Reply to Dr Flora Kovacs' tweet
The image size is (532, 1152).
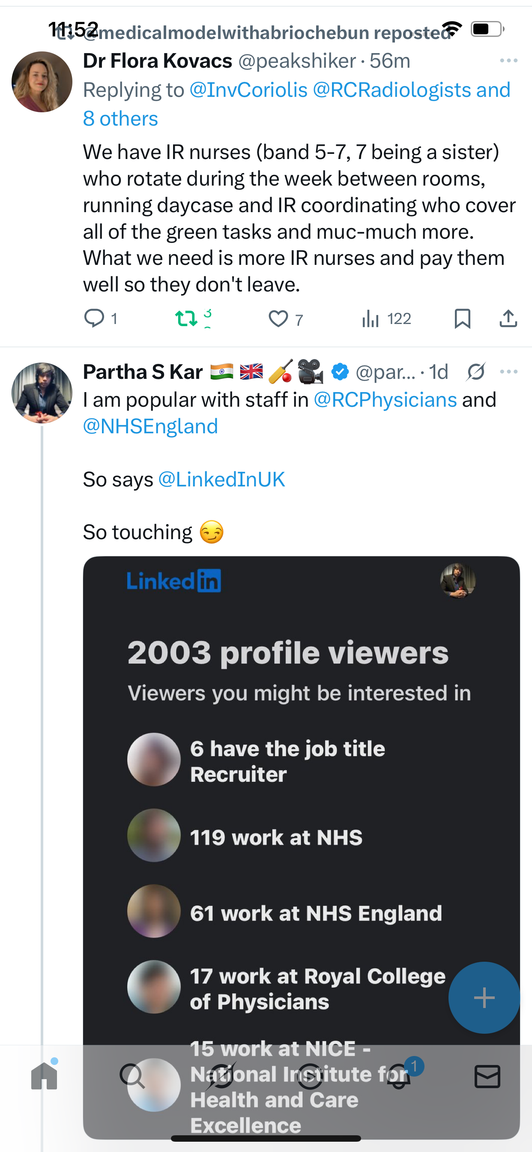click(x=94, y=318)
